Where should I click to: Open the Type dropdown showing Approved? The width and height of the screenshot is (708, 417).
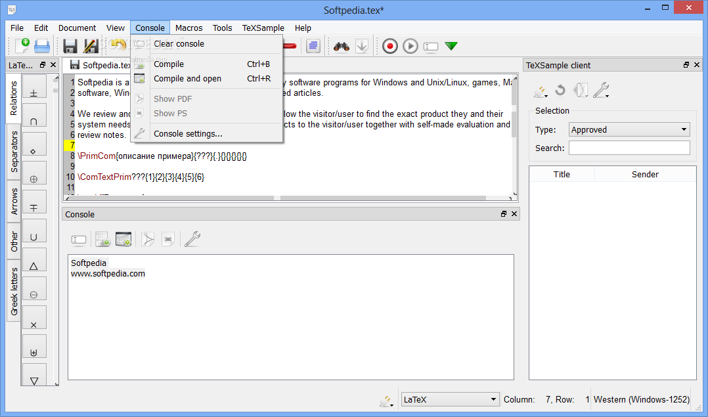click(x=629, y=129)
